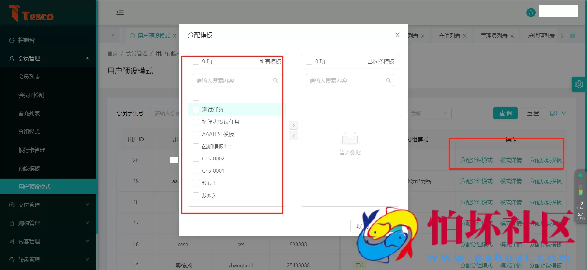Close the 用户预设模式 tab
Image resolution: width=587 pixels, height=270 pixels.
point(175,36)
